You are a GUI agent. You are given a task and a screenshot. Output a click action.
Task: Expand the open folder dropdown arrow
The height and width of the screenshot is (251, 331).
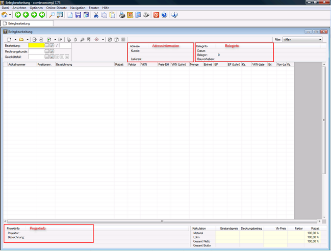(x=28, y=39)
